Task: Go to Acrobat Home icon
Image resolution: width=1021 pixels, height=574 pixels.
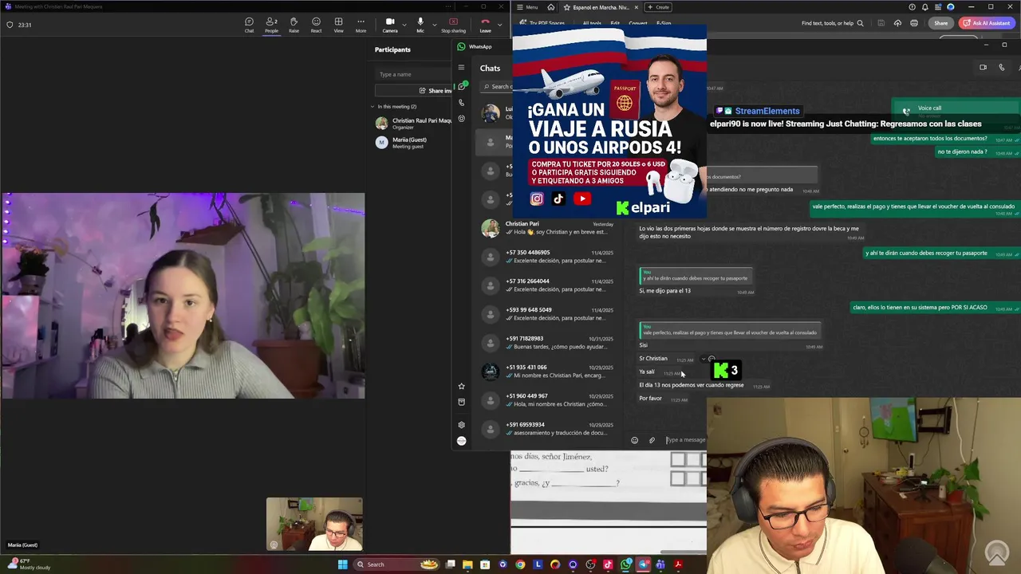Action: pos(550,7)
